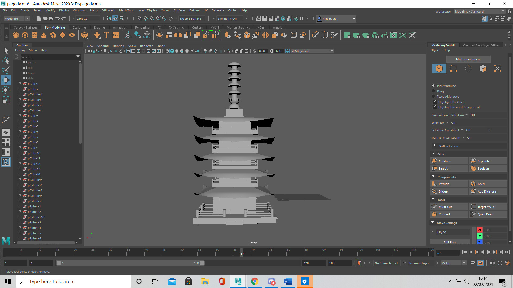
Task: Create a polygon cube from the shelf
Action: pyautogui.click(x=25, y=35)
